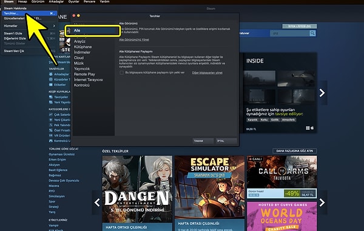Click the Yeni Yayınlar icon in the sidebar
This screenshot has width=364, height=231.
point(50,102)
